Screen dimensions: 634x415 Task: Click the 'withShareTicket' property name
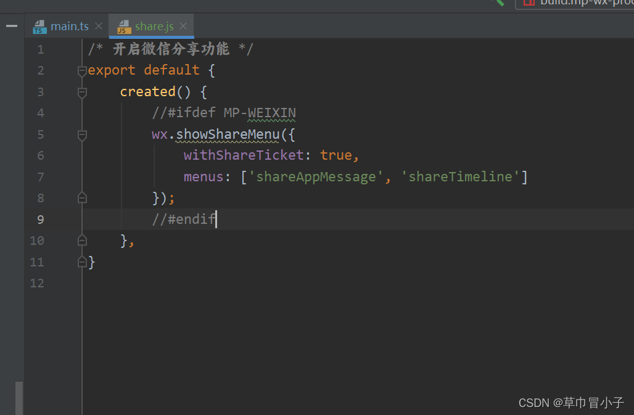click(244, 155)
